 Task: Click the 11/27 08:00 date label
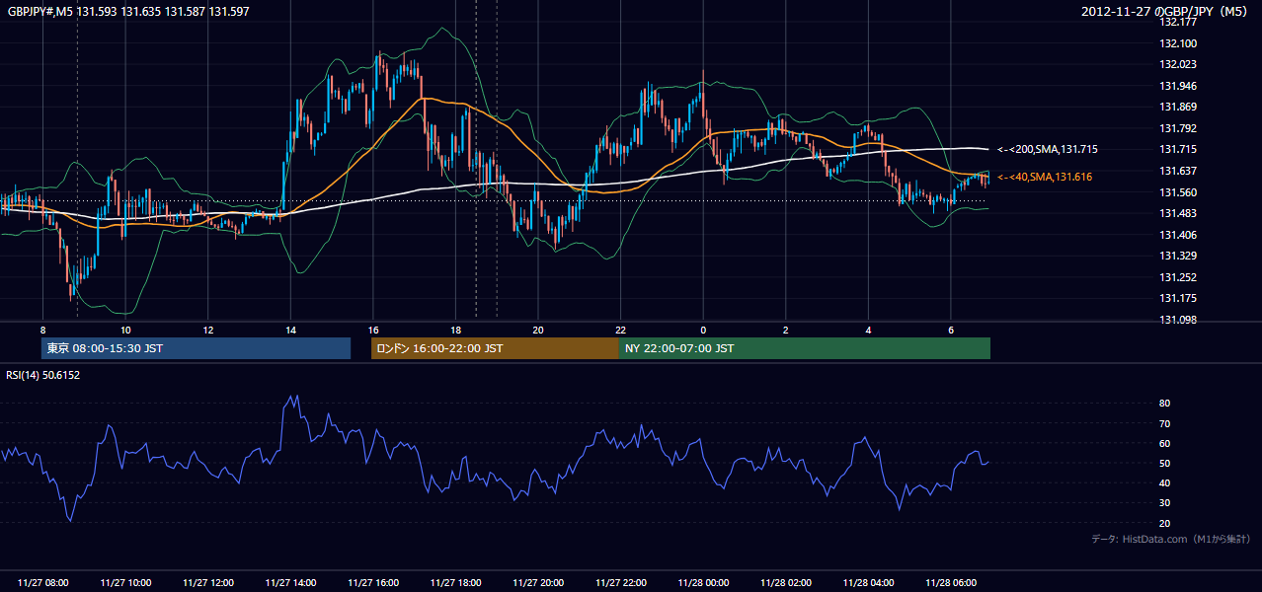pyautogui.click(x=43, y=583)
